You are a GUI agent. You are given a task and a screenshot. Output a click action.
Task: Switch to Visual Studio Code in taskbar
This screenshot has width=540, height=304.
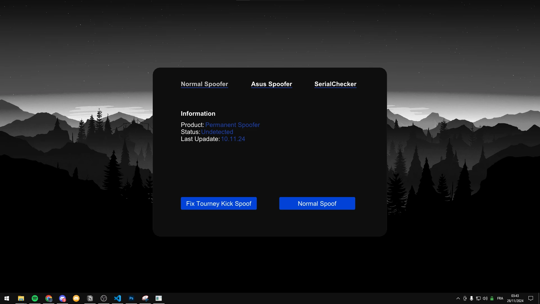(x=118, y=298)
